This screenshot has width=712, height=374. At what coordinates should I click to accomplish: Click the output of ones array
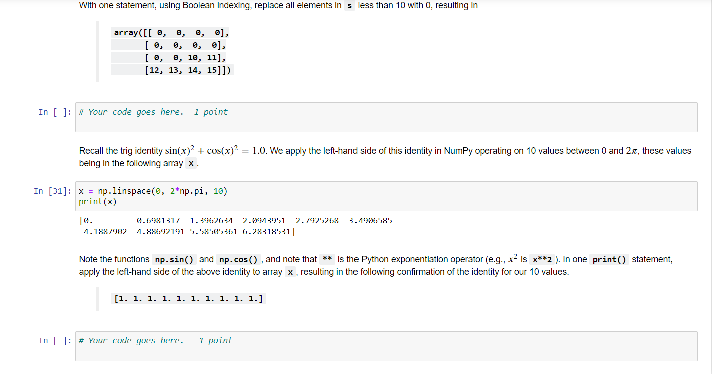(188, 298)
